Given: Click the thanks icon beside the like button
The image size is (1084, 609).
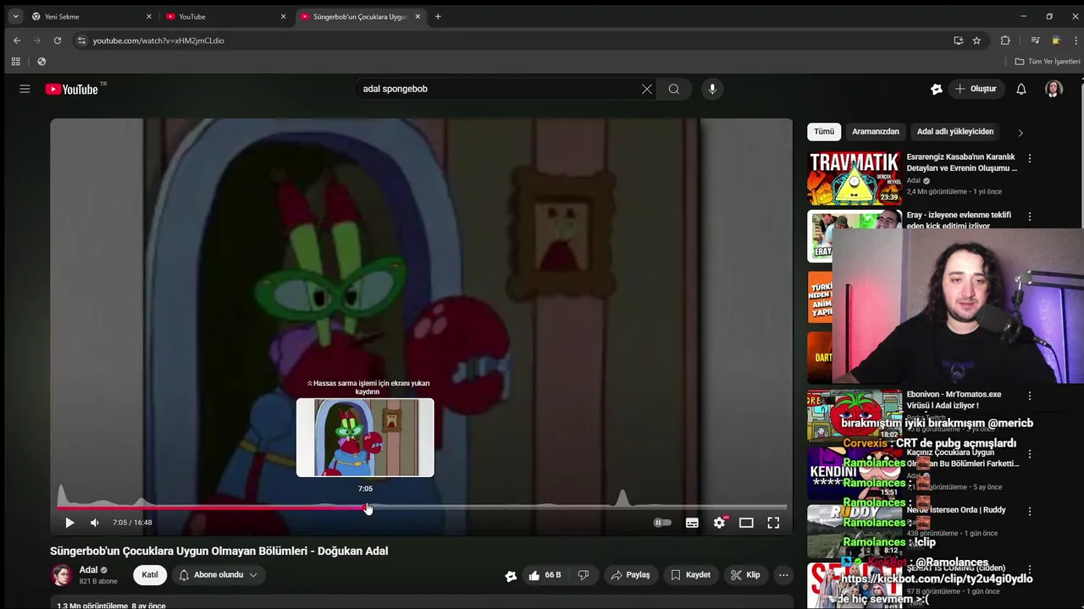Looking at the screenshot, I should (x=511, y=575).
